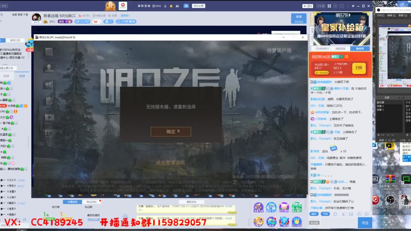Image resolution: width=411 pixels, height=231 pixels.
Task: Click the yellow star favorite icon
Action: (171, 6)
